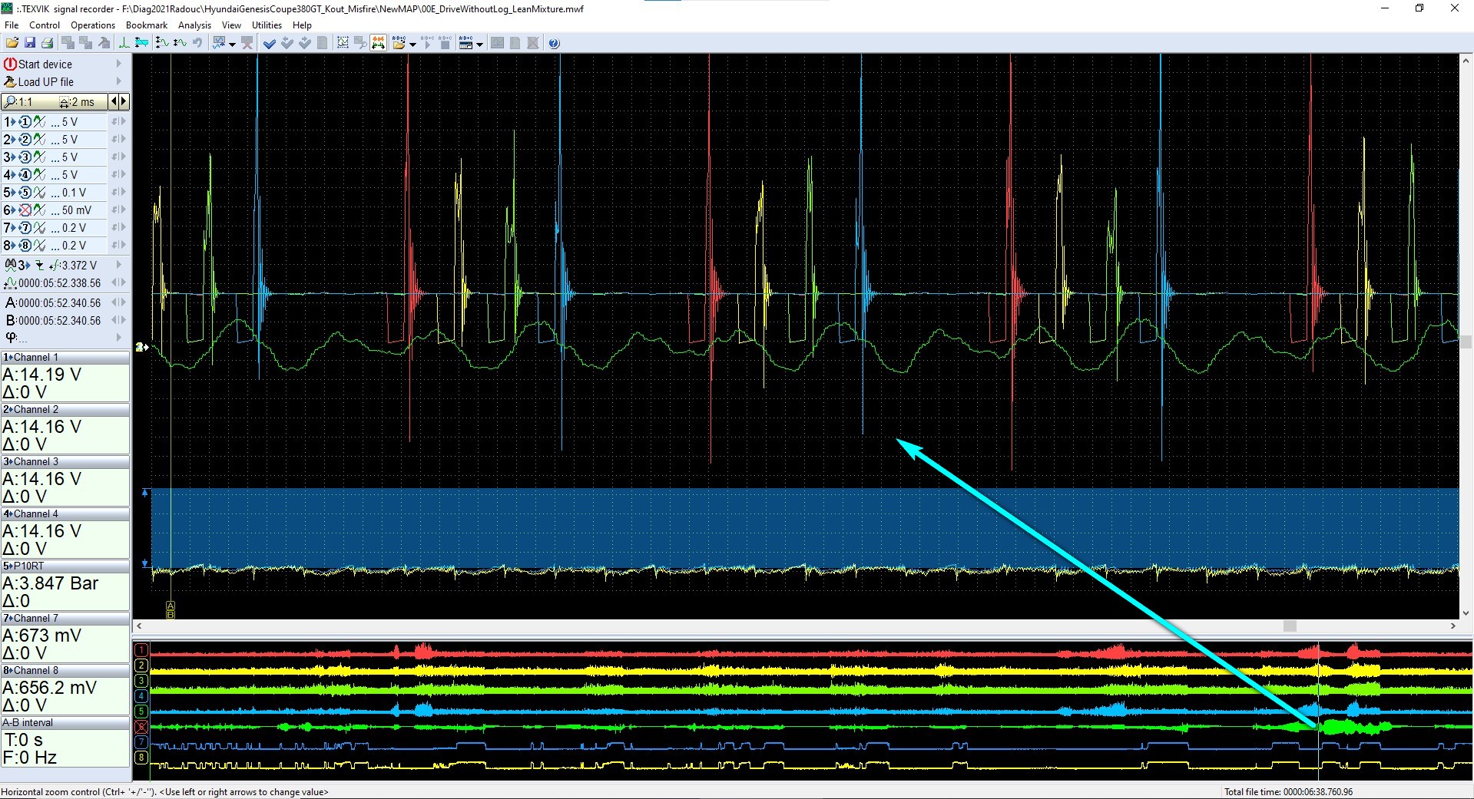Image resolution: width=1474 pixels, height=799 pixels.
Task: Toggle channel 4 enable circle in list
Action: [x=25, y=175]
